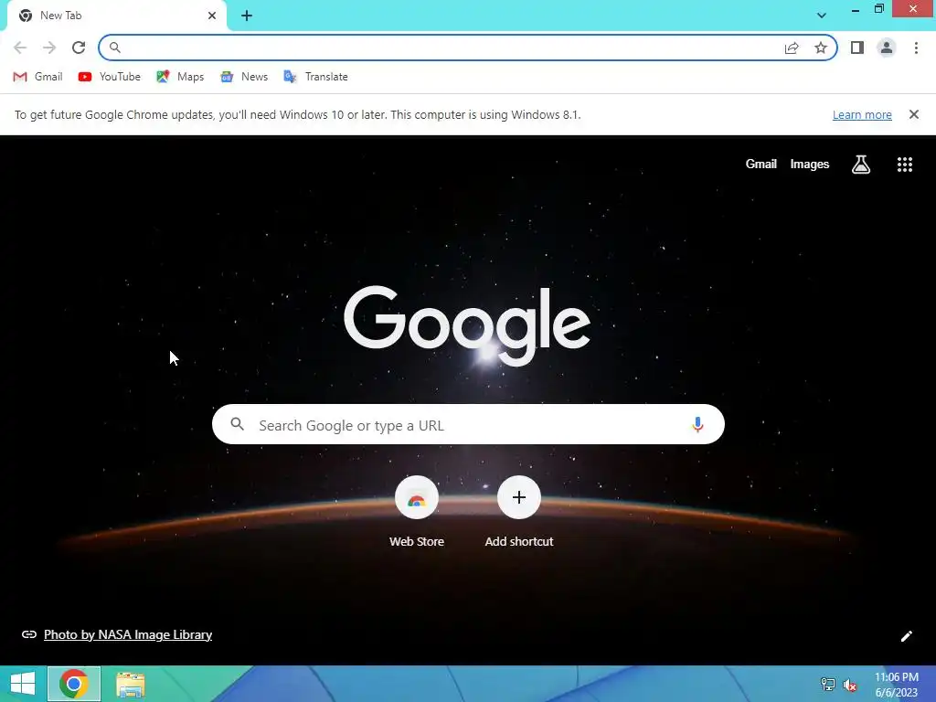This screenshot has height=702, width=936.
Task: Open the Google apps grid
Action: pyautogui.click(x=905, y=165)
